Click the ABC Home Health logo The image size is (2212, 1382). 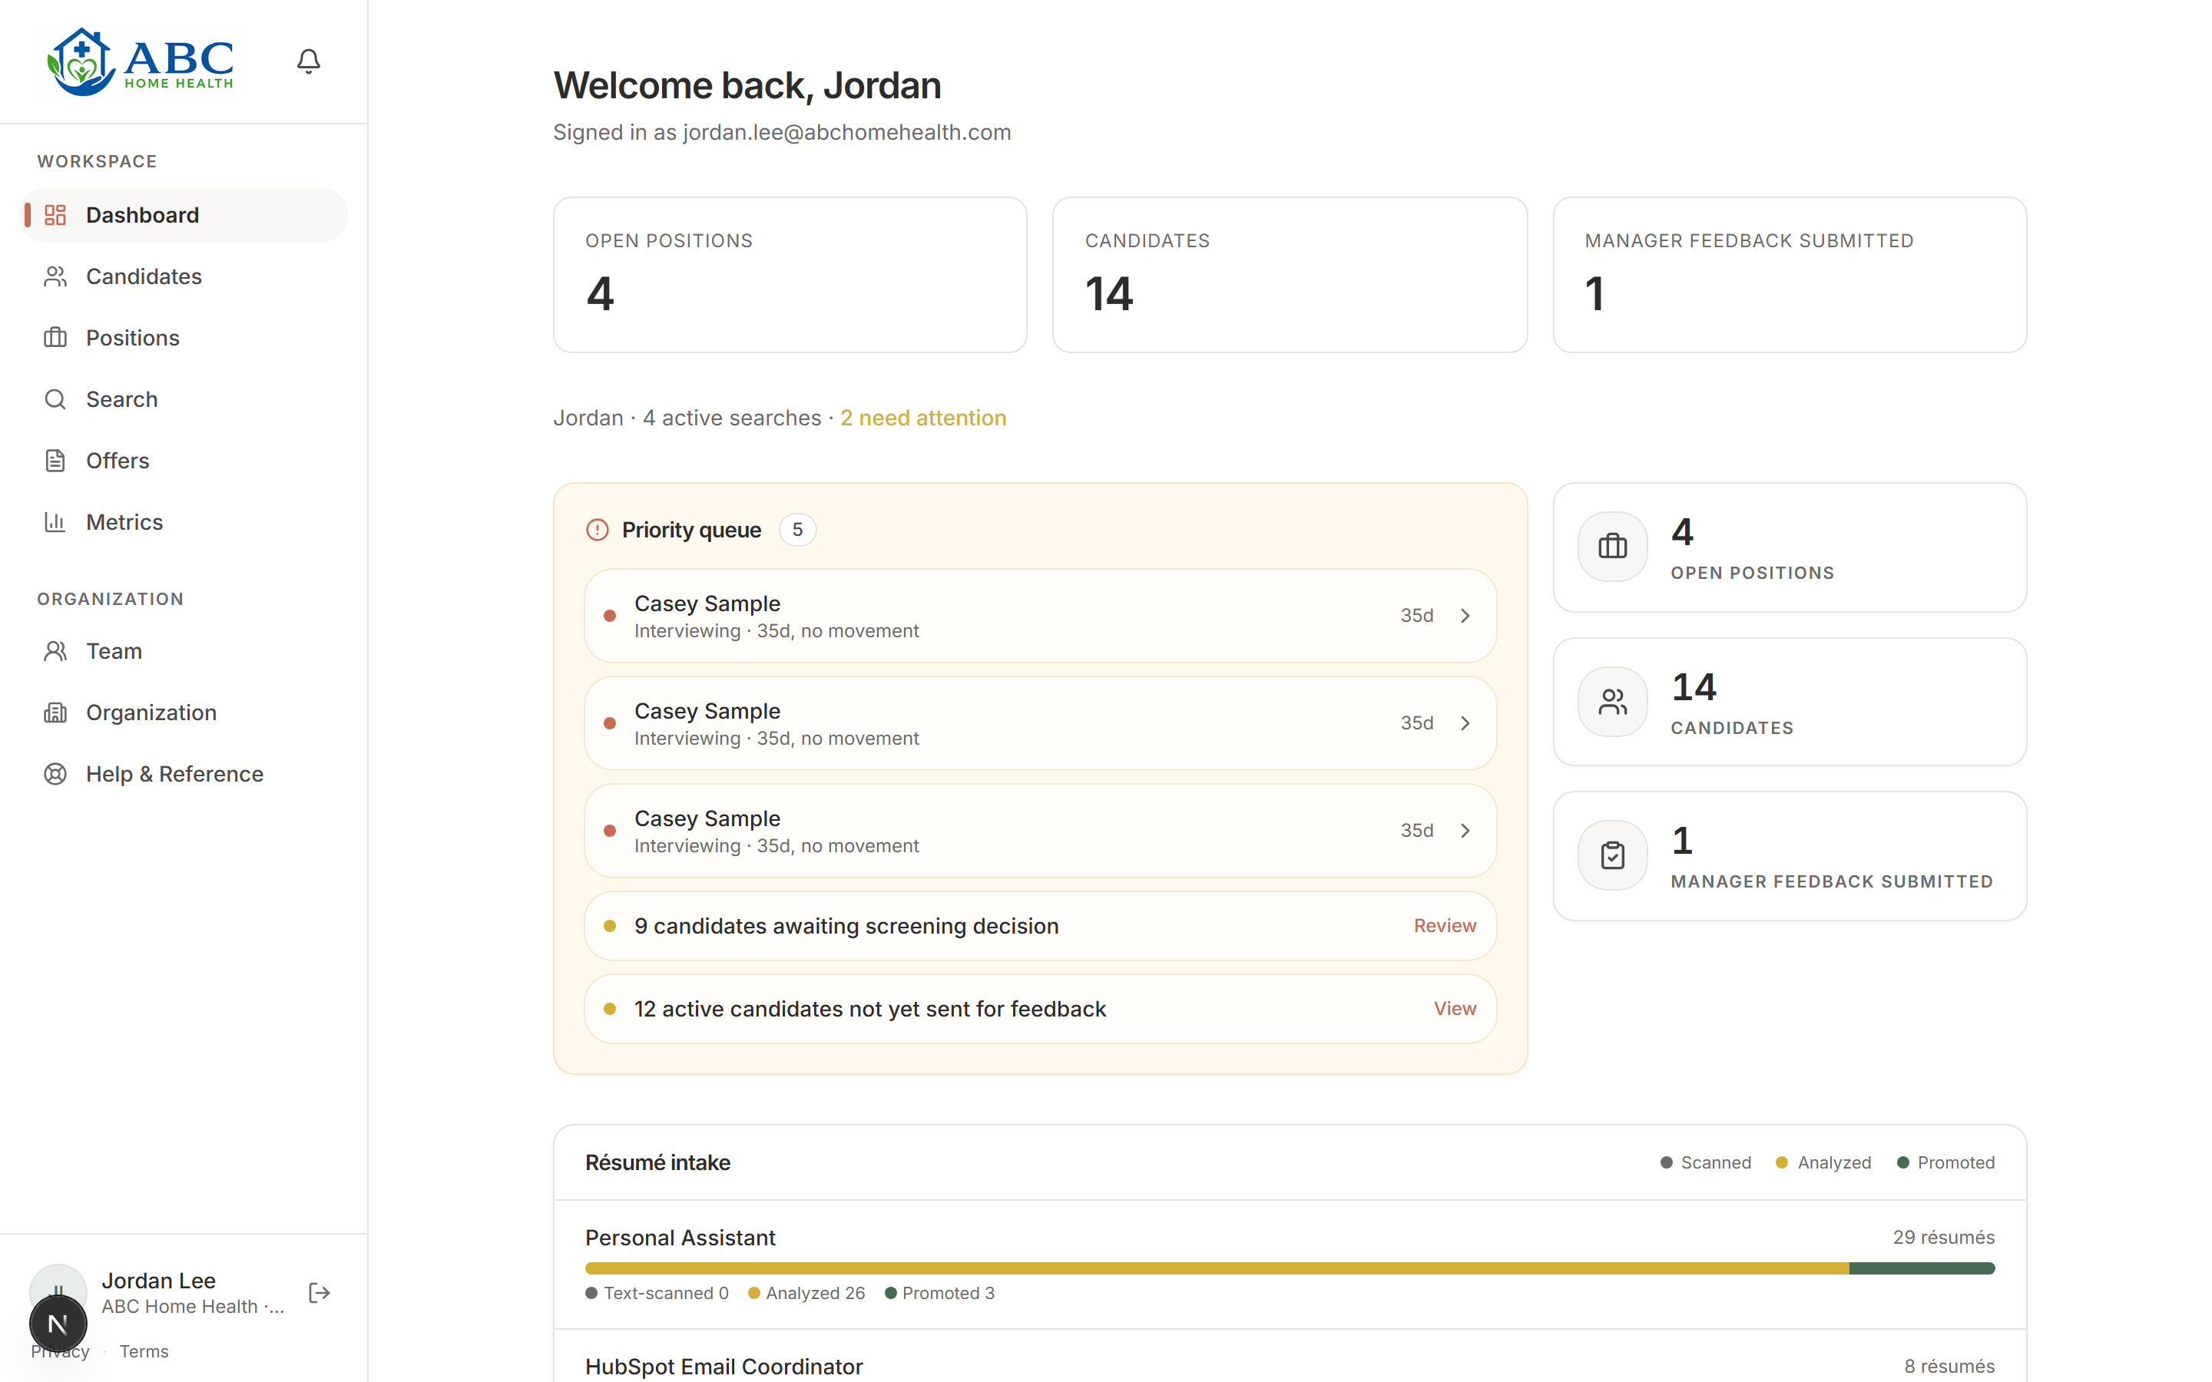click(x=141, y=61)
